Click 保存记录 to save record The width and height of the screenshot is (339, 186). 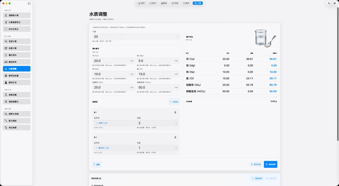coord(256,164)
